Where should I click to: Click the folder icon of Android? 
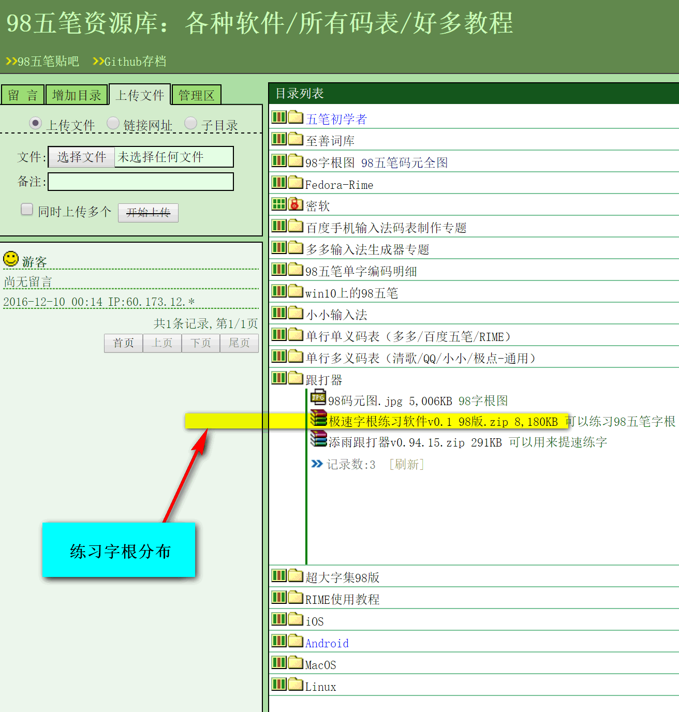[x=296, y=641]
